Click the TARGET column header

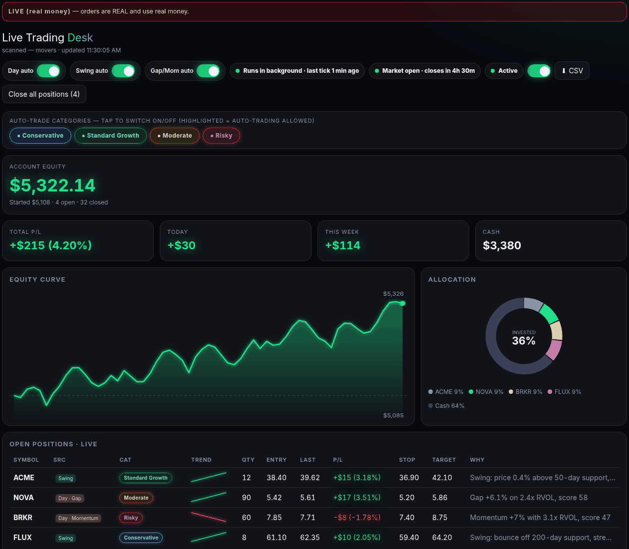[x=444, y=460]
